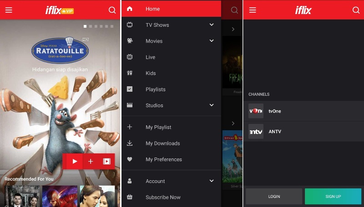Click the Subscribe Now basket icon
The width and height of the screenshot is (364, 207).
pos(130,197)
